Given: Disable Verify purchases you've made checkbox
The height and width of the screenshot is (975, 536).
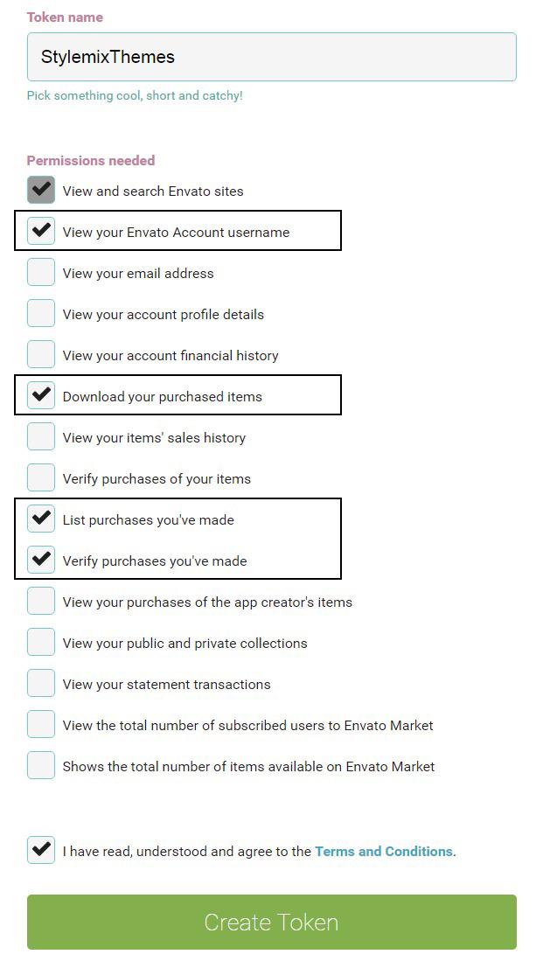Looking at the screenshot, I should click(x=41, y=560).
